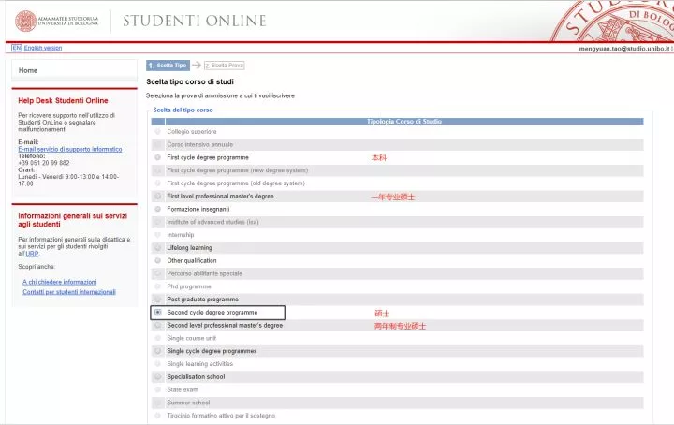Open Contatti per studenti internazionali link
This screenshot has width=674, height=425.
pos(69,292)
